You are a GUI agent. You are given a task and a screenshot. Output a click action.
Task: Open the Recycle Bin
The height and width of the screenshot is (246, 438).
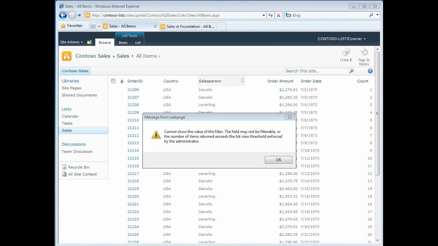tap(76, 167)
